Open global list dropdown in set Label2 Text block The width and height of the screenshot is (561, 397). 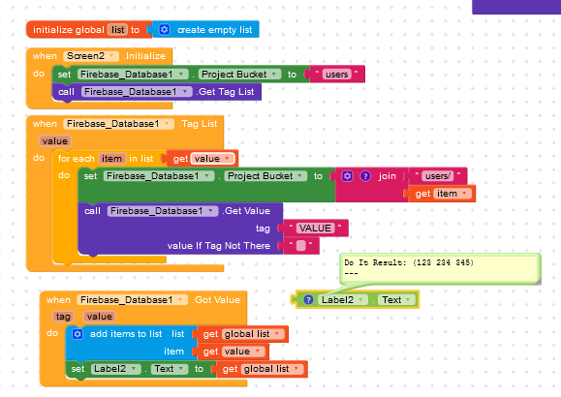click(x=296, y=369)
